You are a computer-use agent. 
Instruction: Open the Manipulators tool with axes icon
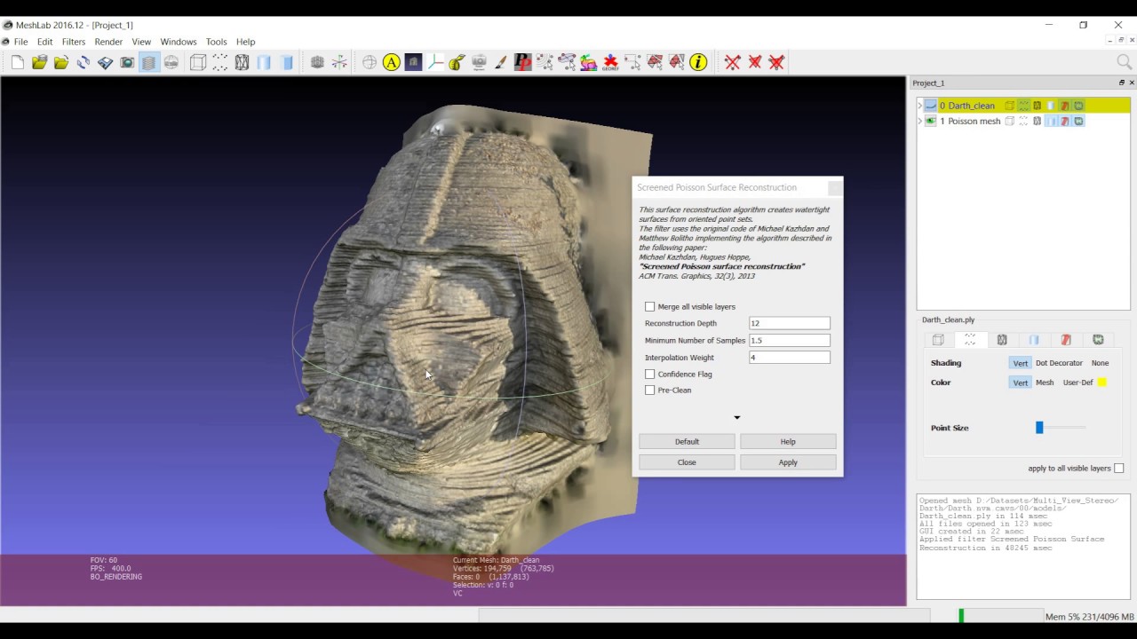(x=435, y=62)
